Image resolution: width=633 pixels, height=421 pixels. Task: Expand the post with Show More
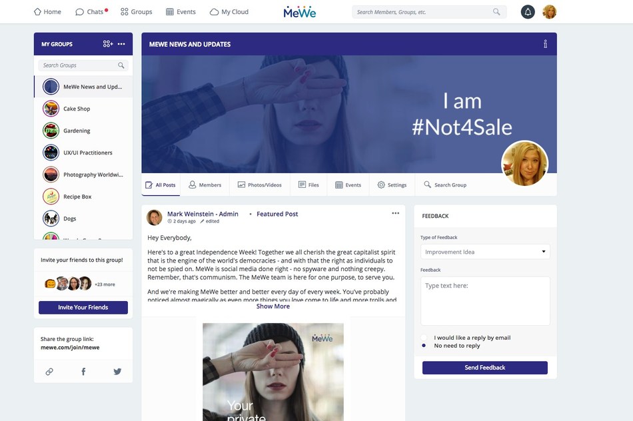[273, 306]
